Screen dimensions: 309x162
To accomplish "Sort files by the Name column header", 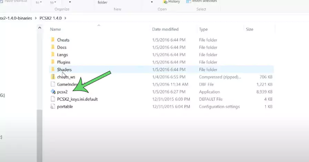I will click(x=55, y=30).
